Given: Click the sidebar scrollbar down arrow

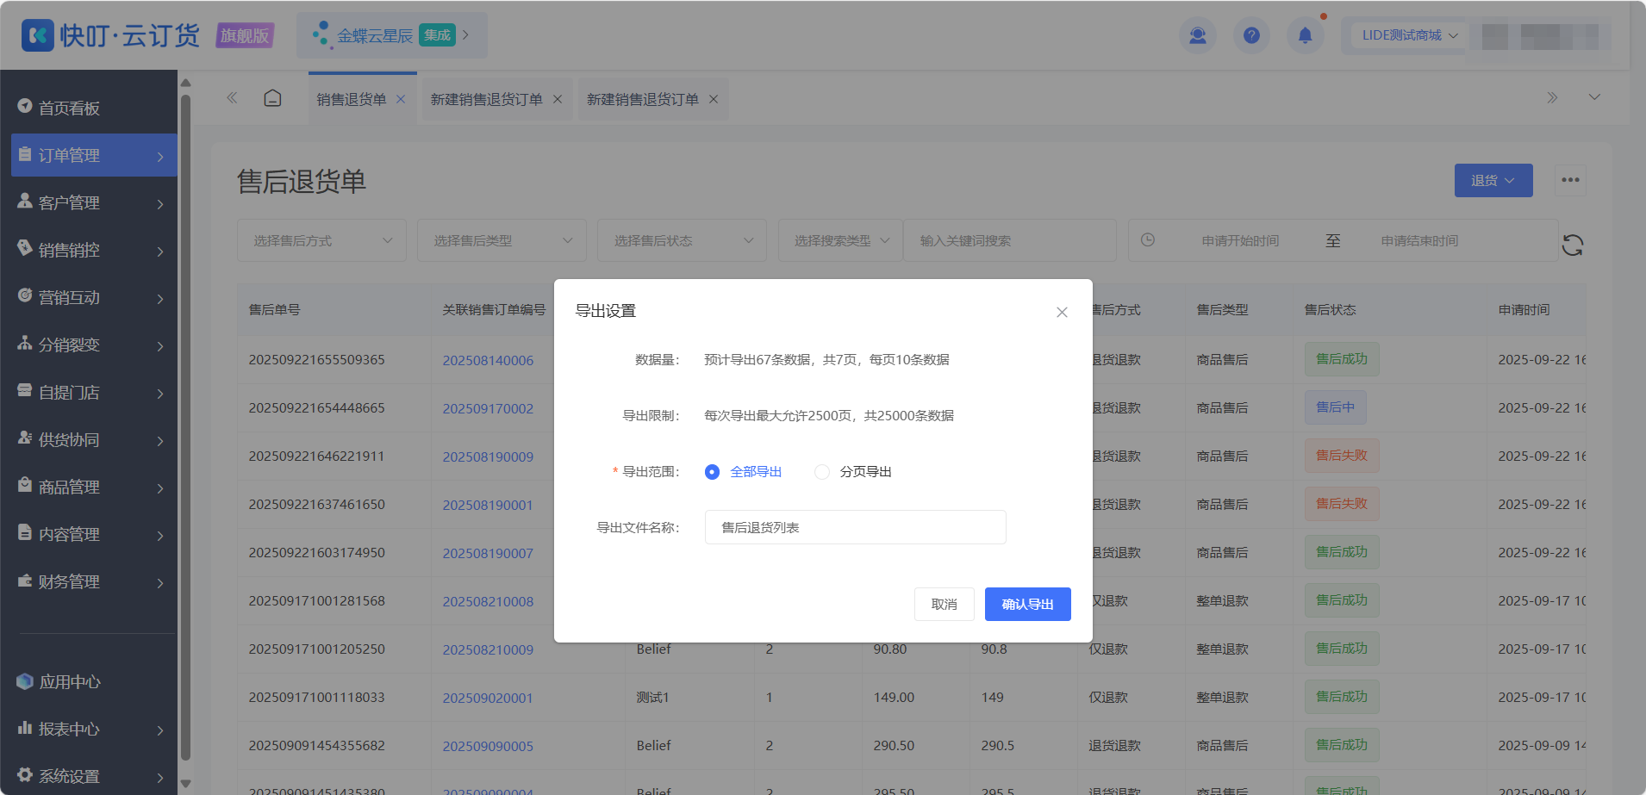Looking at the screenshot, I should 185,784.
